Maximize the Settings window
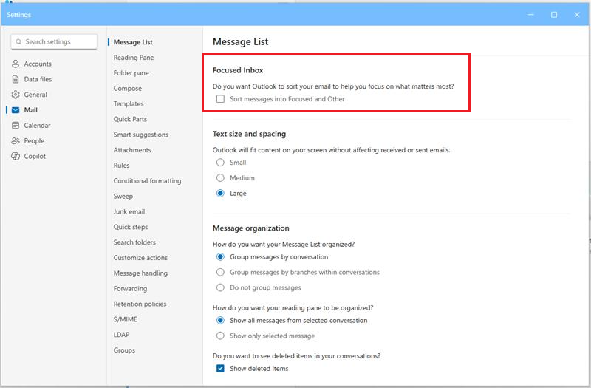 (x=553, y=15)
